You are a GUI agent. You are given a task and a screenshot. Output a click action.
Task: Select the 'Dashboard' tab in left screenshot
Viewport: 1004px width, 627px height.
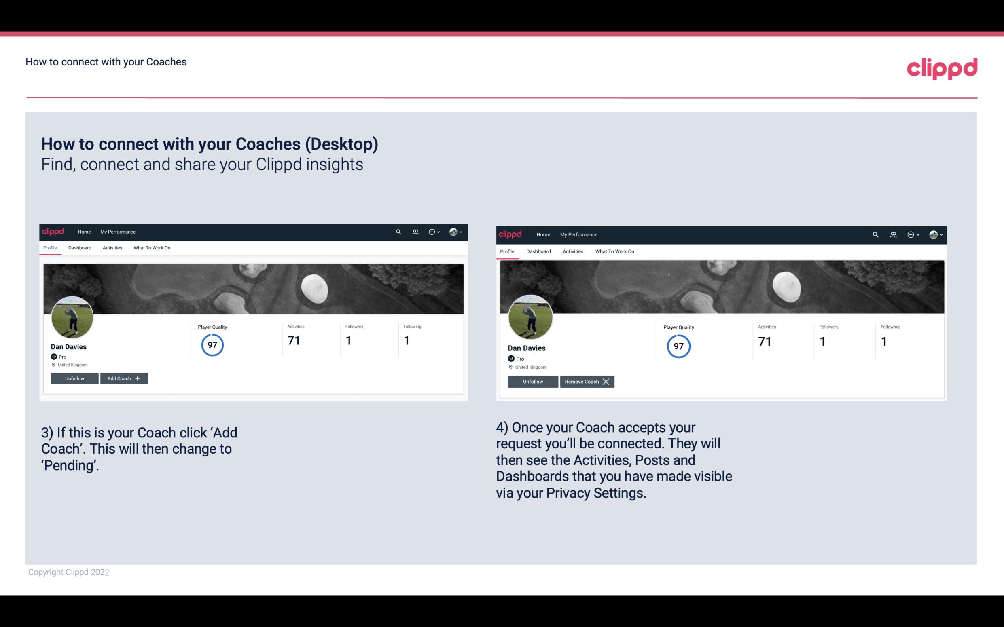coord(80,248)
